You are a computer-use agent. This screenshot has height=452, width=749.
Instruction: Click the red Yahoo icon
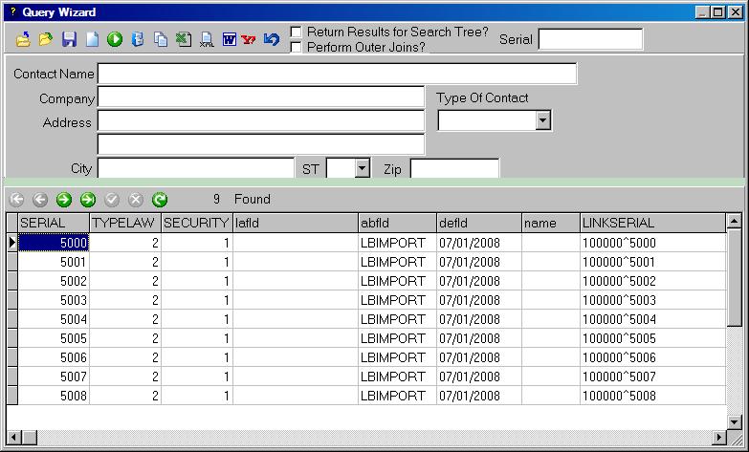click(249, 39)
